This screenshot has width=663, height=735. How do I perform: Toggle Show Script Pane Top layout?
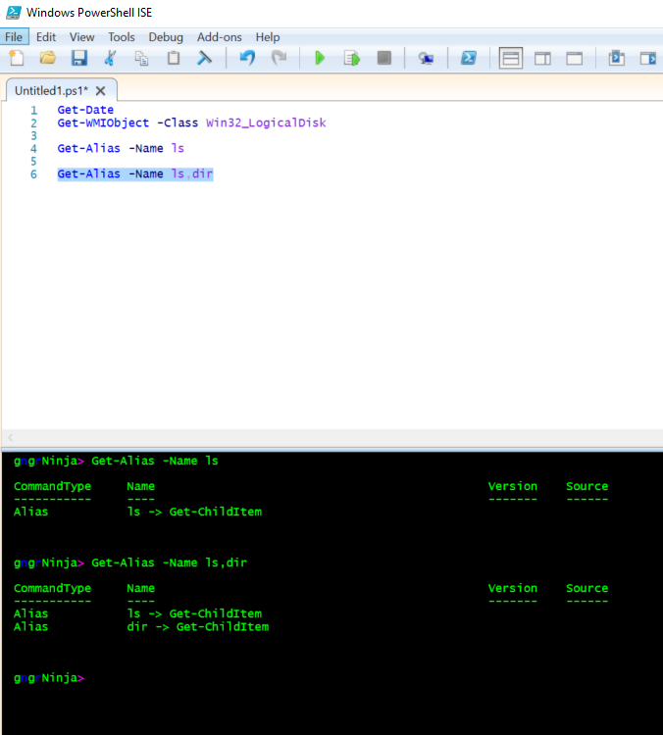511,59
